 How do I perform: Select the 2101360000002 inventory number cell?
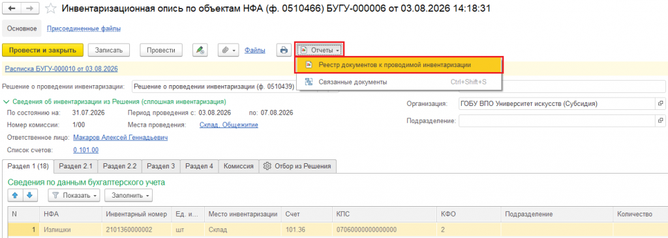pos(136,230)
